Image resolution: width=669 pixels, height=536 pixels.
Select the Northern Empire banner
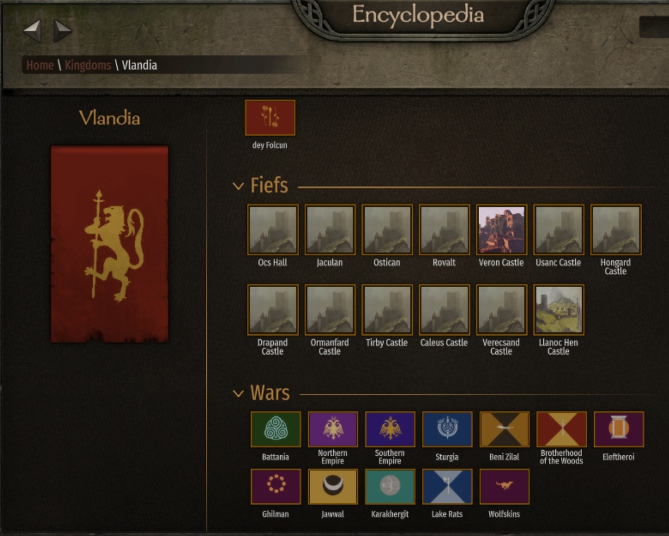click(333, 429)
